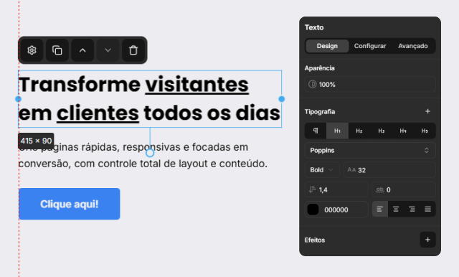Select paragraph text style
This screenshot has height=277, width=459.
pos(316,131)
